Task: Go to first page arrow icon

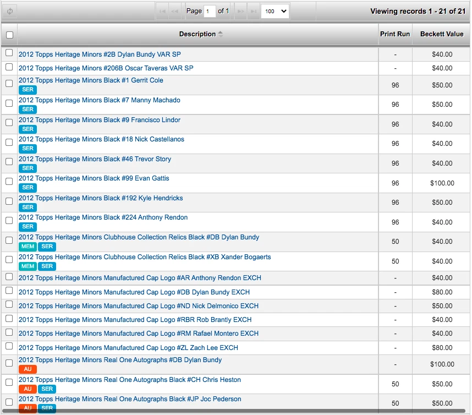Action: (x=162, y=12)
